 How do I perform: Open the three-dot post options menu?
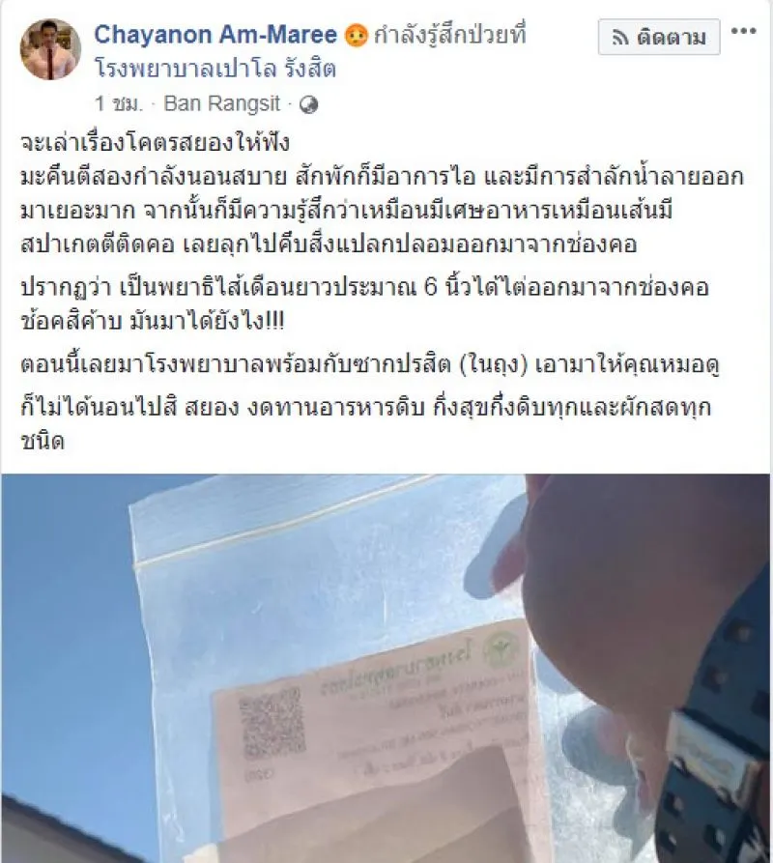click(x=743, y=31)
